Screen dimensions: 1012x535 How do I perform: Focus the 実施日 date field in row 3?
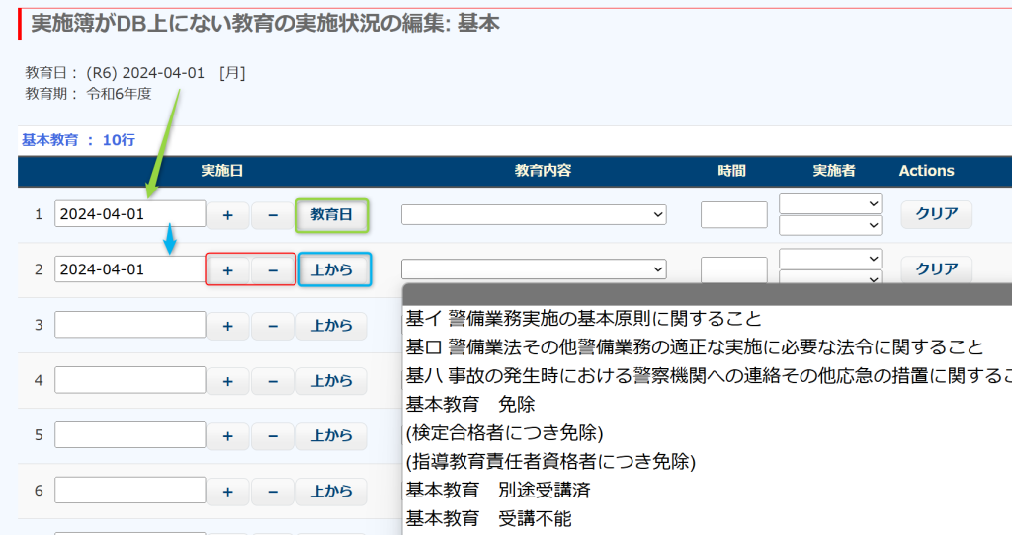(x=130, y=325)
